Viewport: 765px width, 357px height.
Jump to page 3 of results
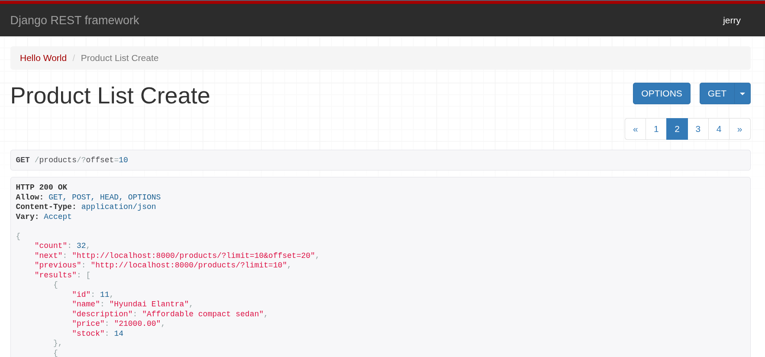click(698, 129)
